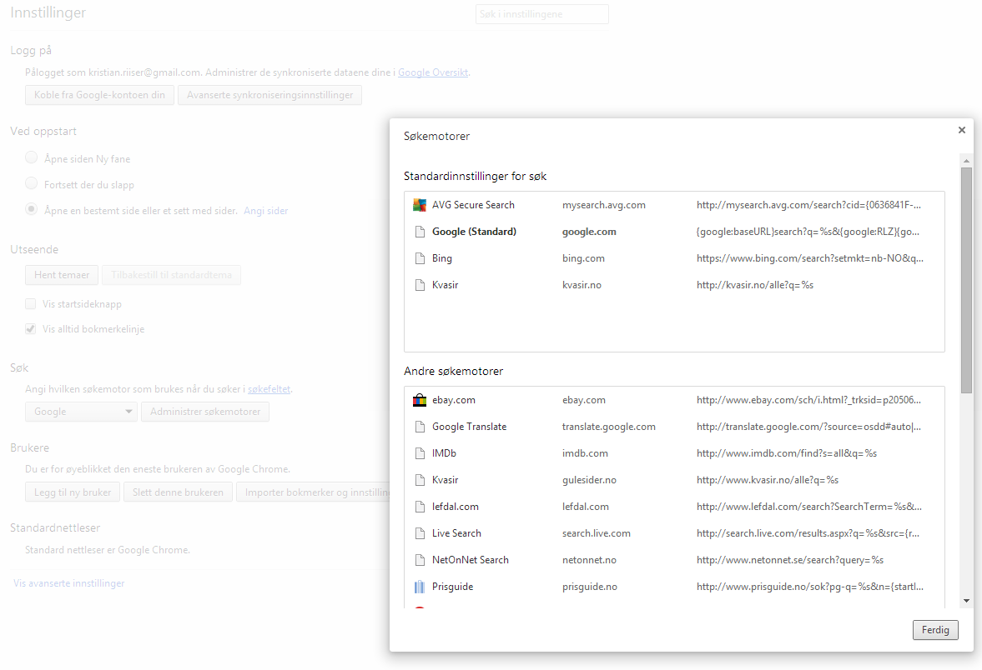Open the 'Angi sider' link

(266, 211)
